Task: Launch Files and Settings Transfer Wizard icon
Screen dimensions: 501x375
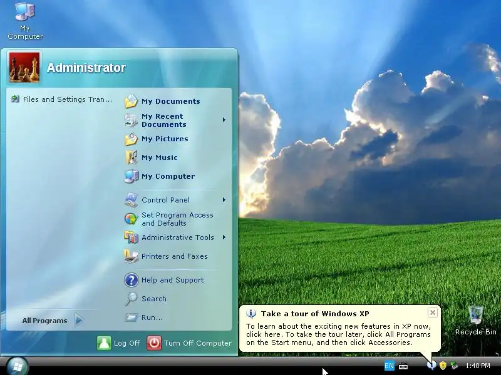Action: [15, 99]
